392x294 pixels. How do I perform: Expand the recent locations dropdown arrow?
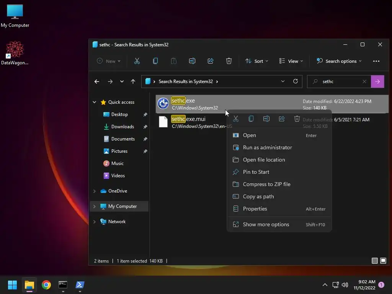[x=122, y=82]
